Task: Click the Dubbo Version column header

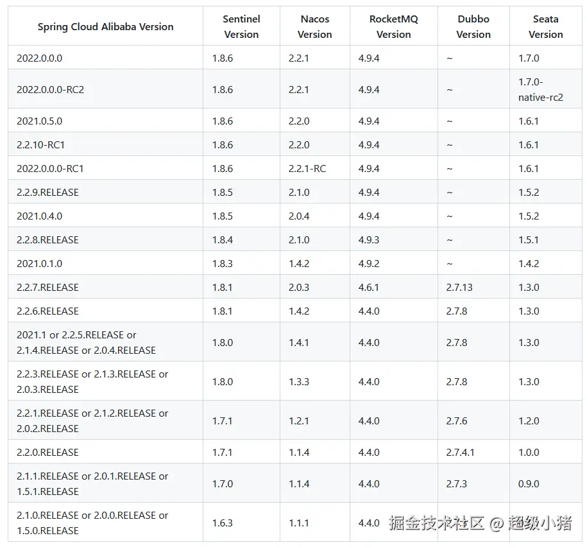Action: (x=473, y=26)
